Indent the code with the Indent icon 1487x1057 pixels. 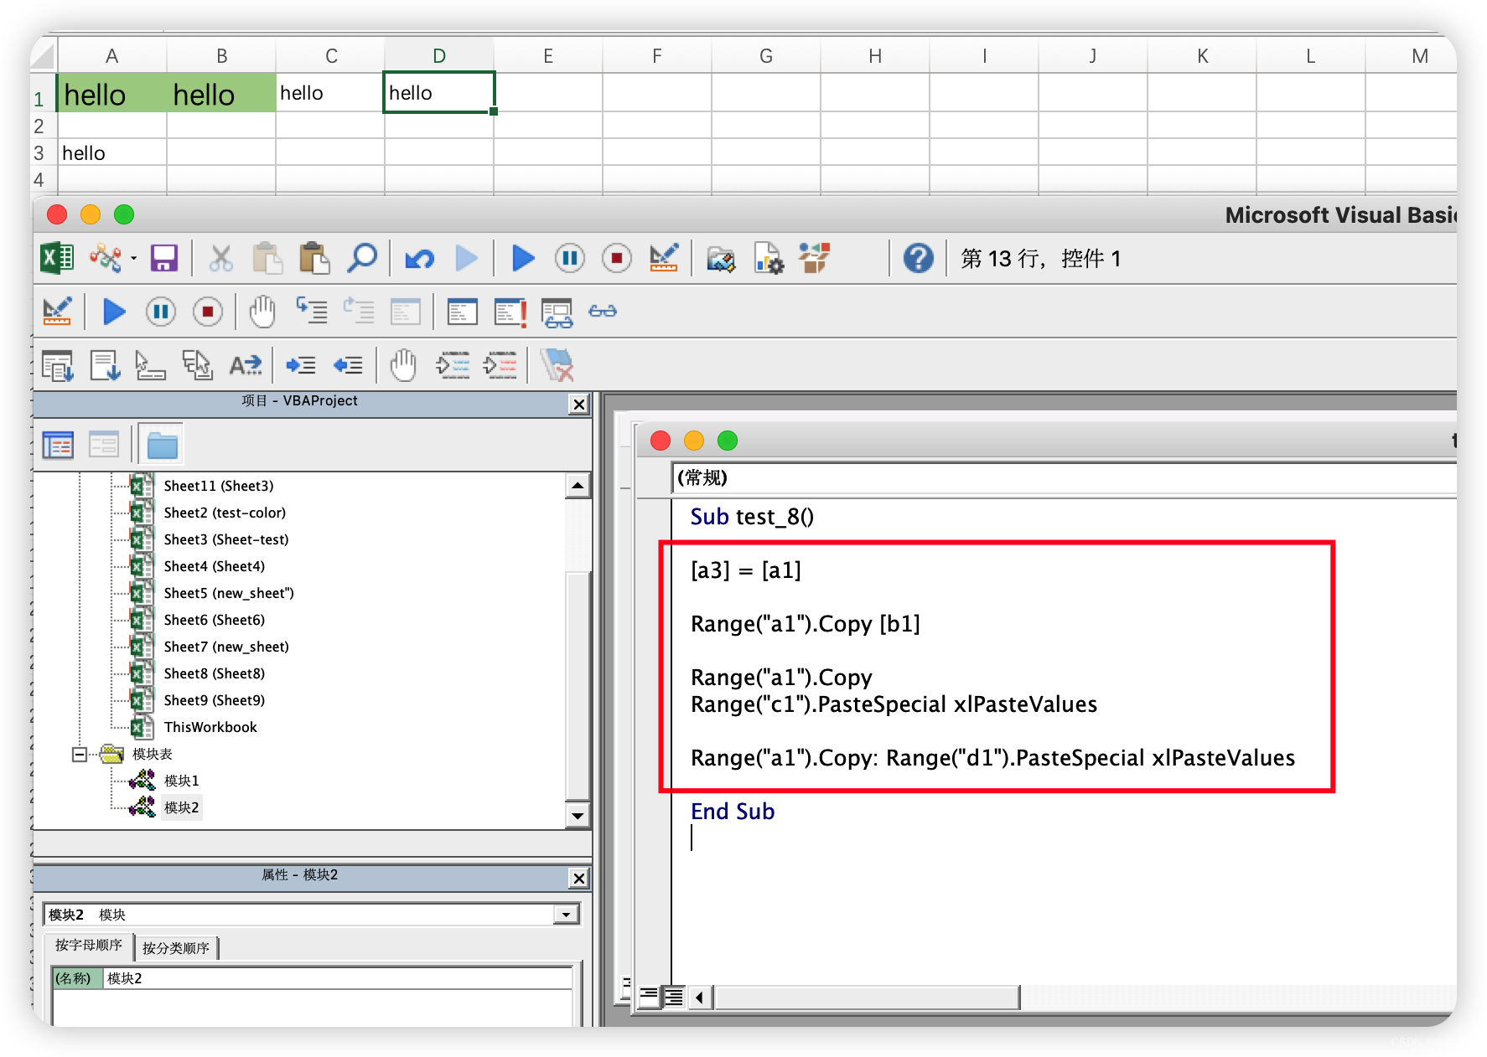301,365
